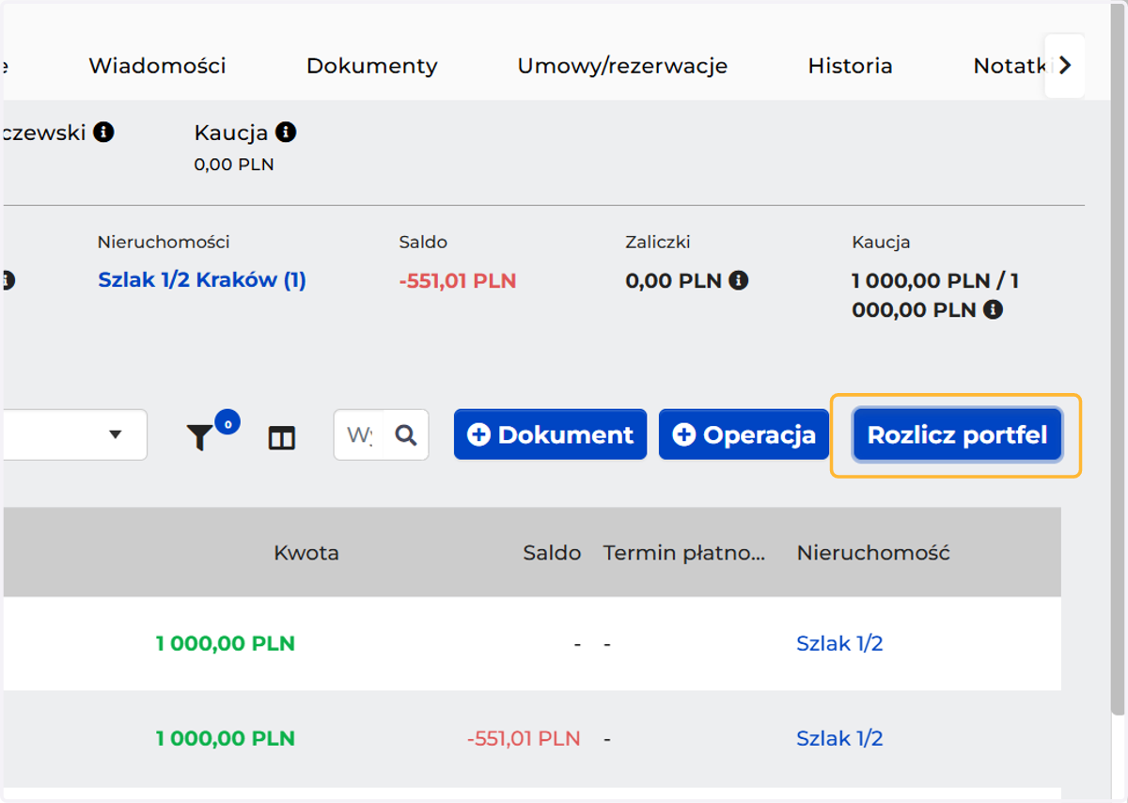Switch to the Dokumenty tab
Viewport: 1128px width, 803px height.
[x=372, y=66]
